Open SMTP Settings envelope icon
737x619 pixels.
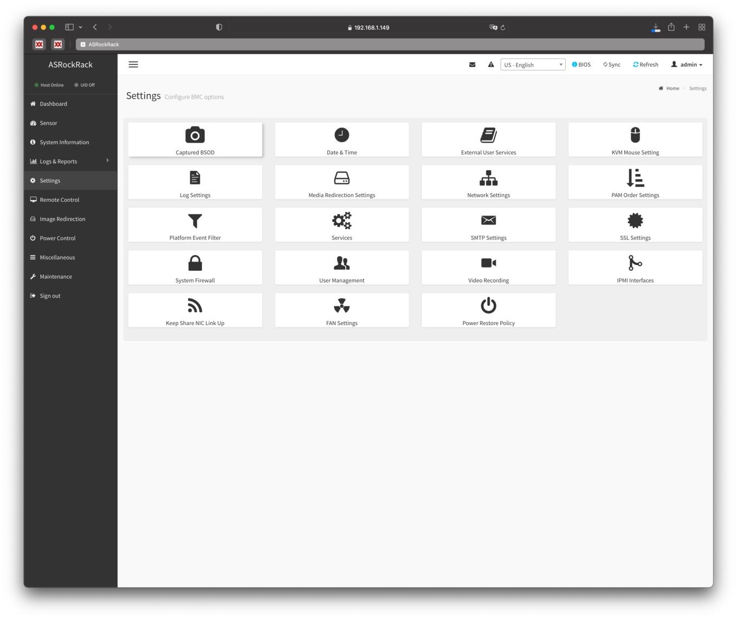point(489,220)
